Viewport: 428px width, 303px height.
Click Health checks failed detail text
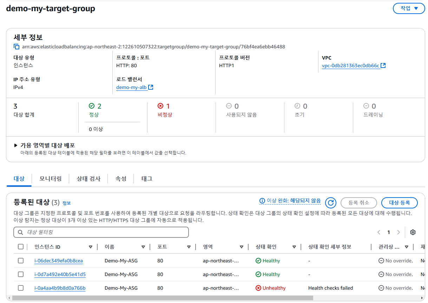click(331, 288)
